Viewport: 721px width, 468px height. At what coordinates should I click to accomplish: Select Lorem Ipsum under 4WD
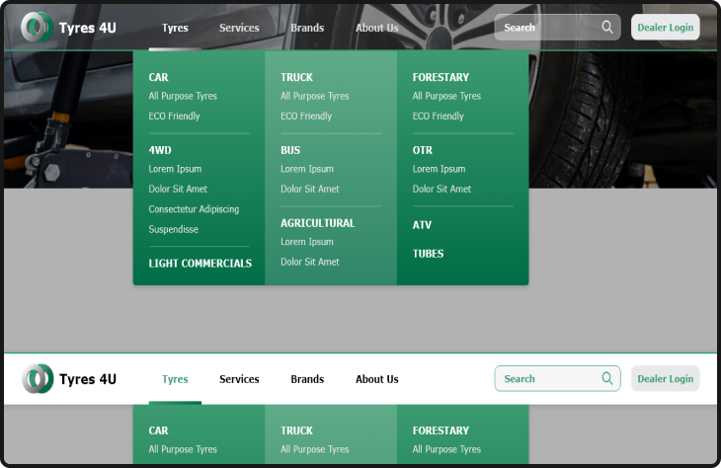pos(175,169)
